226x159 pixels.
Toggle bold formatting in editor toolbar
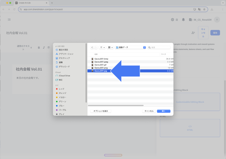(x=39, y=47)
